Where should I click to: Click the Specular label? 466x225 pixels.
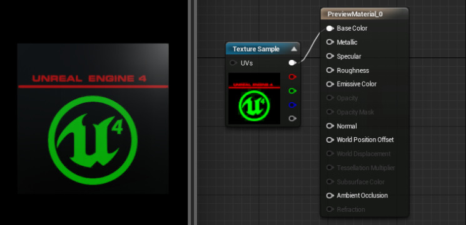click(x=348, y=56)
